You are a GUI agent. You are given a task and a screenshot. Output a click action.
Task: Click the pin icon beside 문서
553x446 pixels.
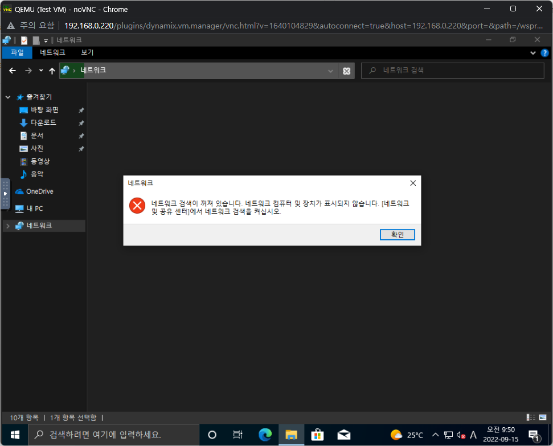click(81, 136)
